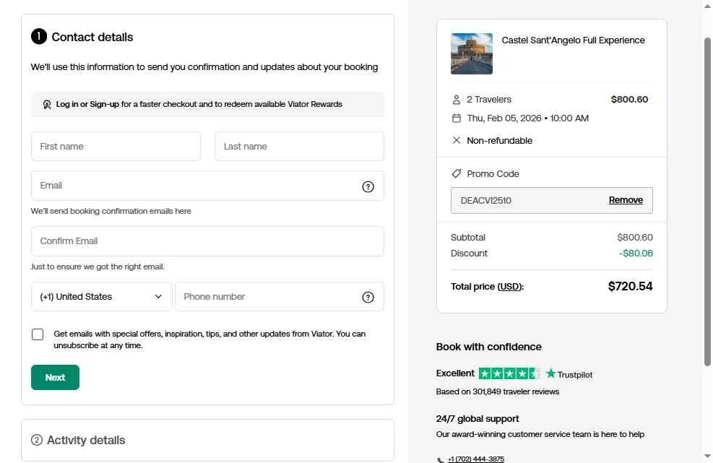
Task: Click the calendar icon beside the date
Action: click(456, 118)
